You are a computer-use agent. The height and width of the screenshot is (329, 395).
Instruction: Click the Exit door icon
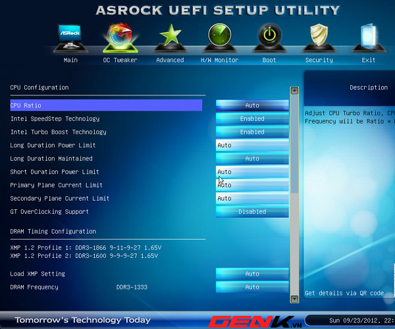pos(369,38)
